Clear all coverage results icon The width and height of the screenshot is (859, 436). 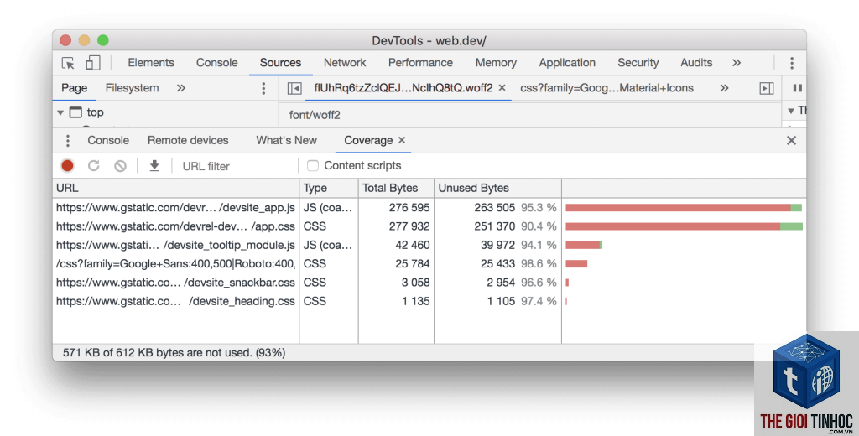click(121, 165)
